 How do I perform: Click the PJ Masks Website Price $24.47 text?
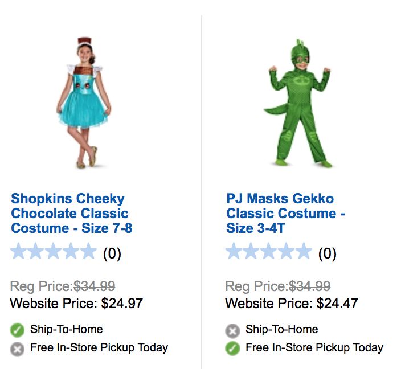tap(292, 303)
